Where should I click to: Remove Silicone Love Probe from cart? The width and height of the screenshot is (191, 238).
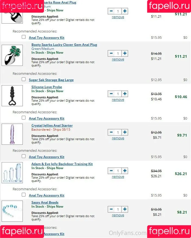point(118,100)
